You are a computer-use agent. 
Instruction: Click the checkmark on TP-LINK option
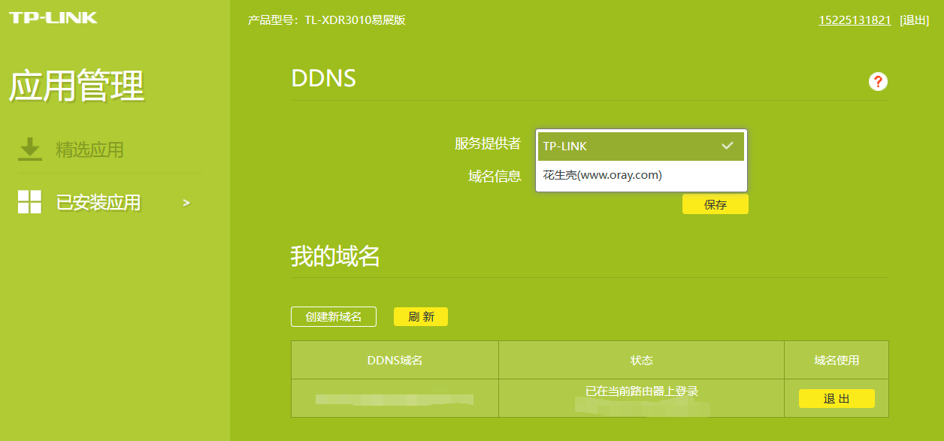[x=727, y=146]
